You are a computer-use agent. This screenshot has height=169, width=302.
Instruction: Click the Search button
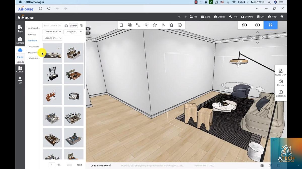coord(73,26)
